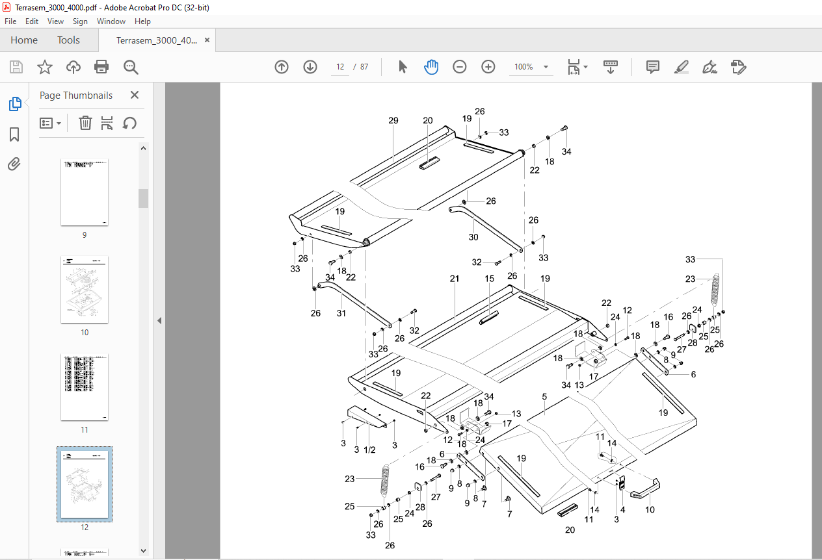Open the find text magnifier tool
Image resolution: width=822 pixels, height=560 pixels.
tap(131, 67)
